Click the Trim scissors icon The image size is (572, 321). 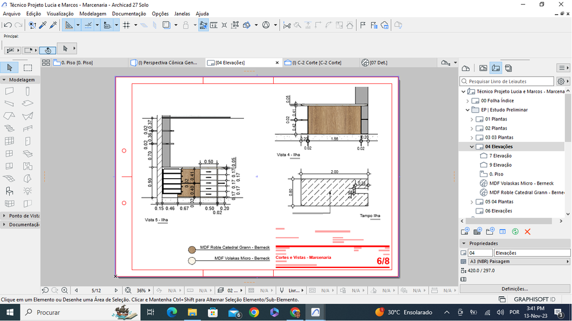(287, 25)
